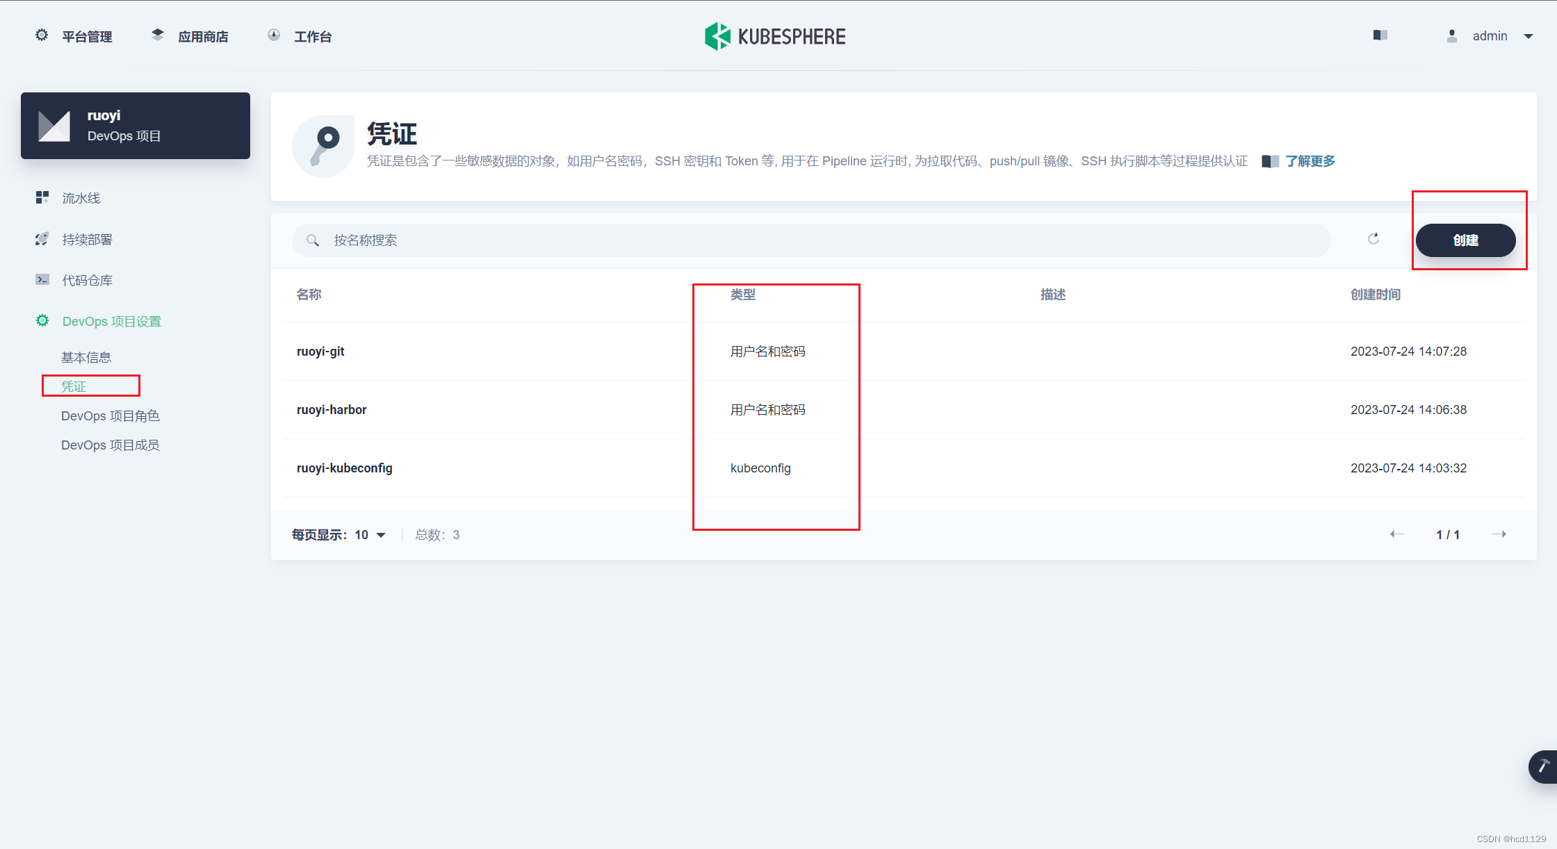Open the 应用商店 app store menu
The width and height of the screenshot is (1557, 849).
[202, 36]
